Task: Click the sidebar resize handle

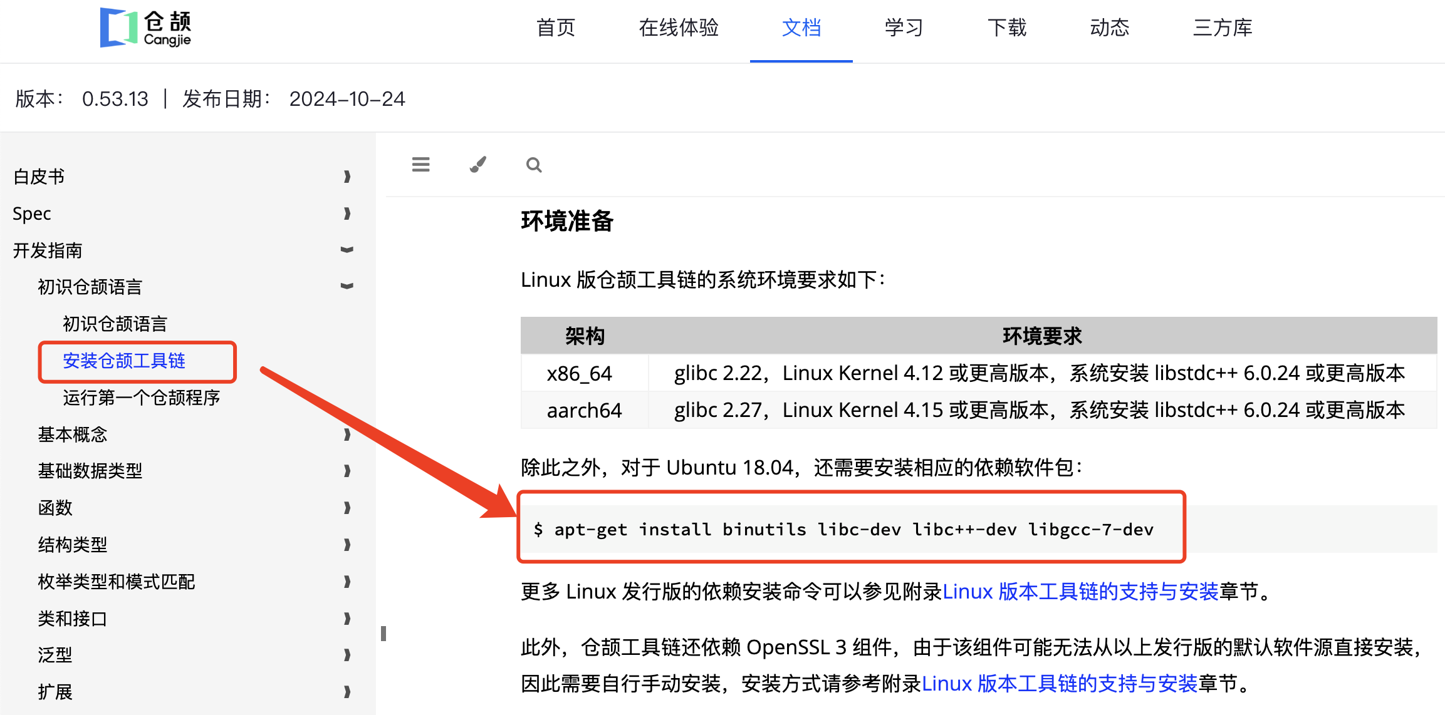Action: 383,634
